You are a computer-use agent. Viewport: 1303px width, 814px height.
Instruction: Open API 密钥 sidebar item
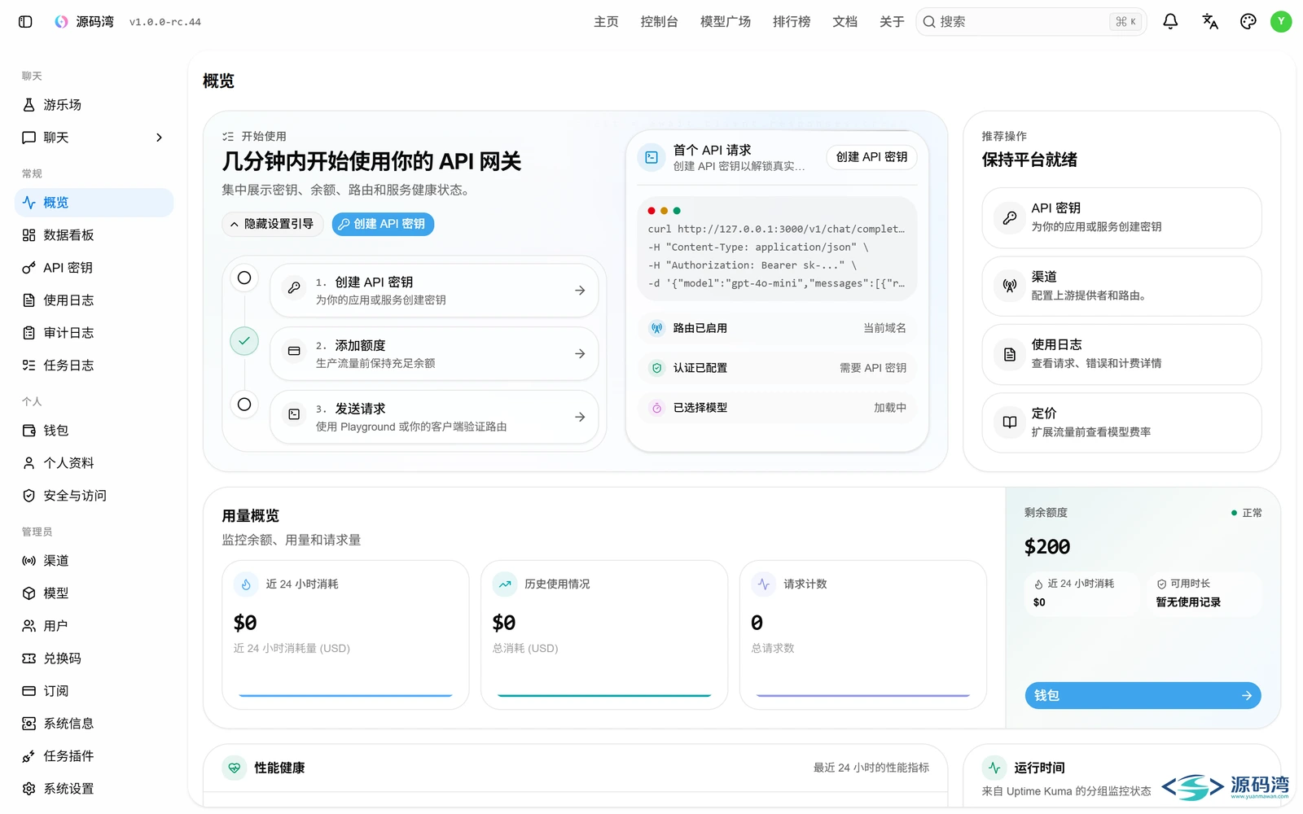94,268
